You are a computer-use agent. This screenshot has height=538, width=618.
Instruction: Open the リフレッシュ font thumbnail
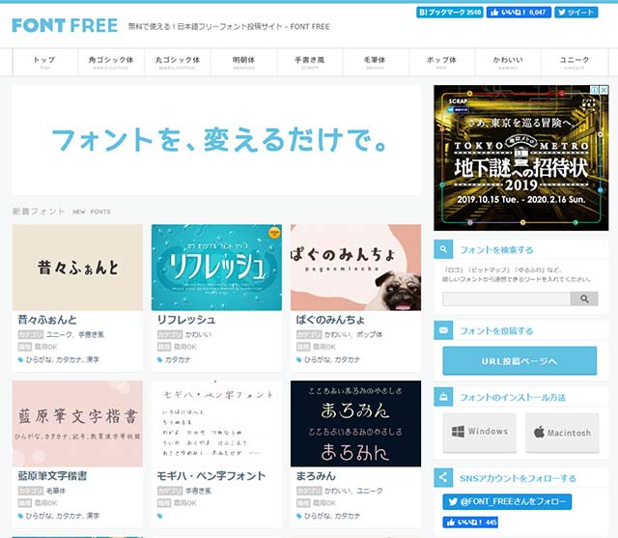point(216,268)
